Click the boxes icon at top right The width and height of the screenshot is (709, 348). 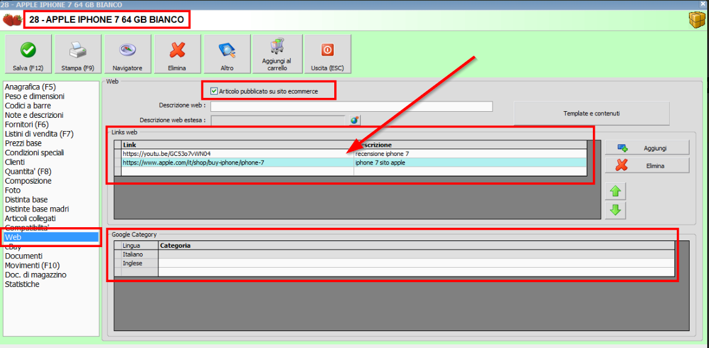click(x=696, y=21)
